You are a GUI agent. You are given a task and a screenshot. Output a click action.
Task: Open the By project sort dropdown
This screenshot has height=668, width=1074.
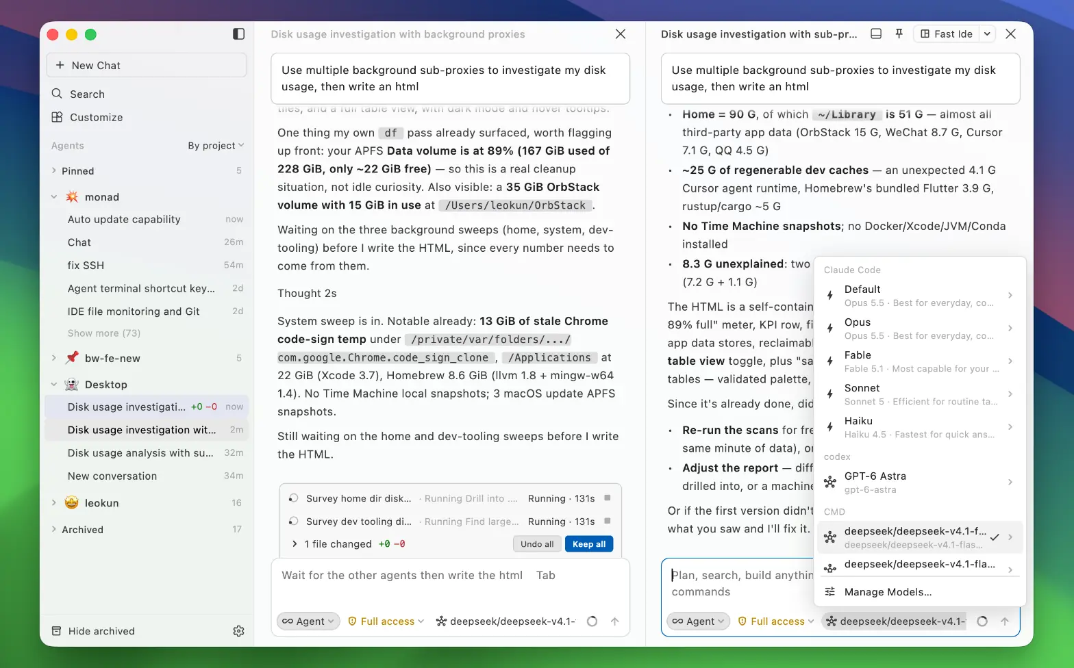216,146
